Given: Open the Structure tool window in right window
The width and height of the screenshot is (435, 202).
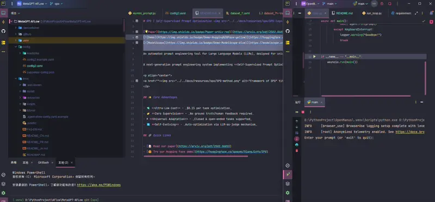Looking at the screenshot, I should pyautogui.click(x=288, y=43).
